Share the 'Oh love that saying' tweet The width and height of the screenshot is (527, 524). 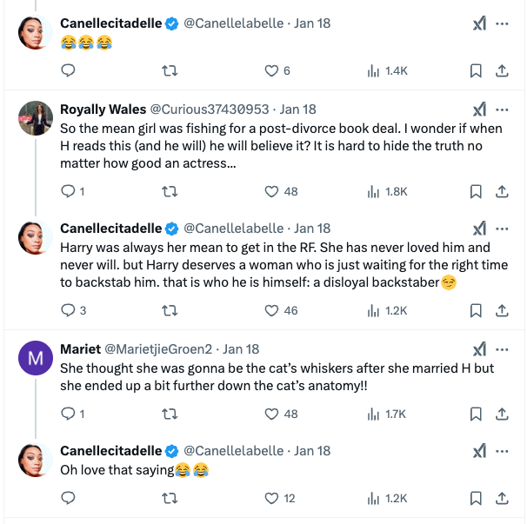(502, 498)
